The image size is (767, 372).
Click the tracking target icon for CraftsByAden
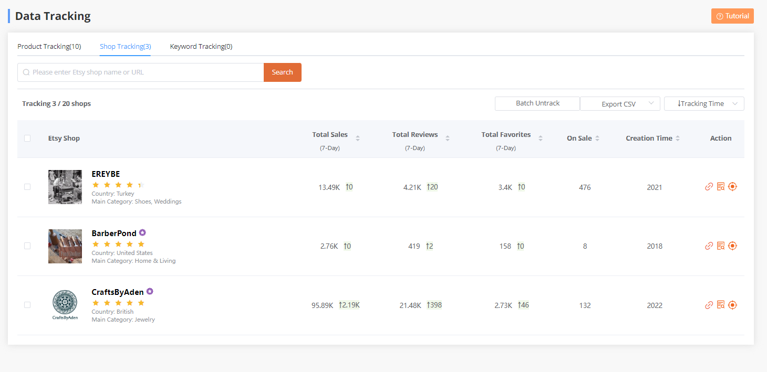[732, 305]
